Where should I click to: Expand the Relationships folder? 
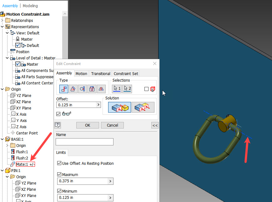[x=2, y=20]
